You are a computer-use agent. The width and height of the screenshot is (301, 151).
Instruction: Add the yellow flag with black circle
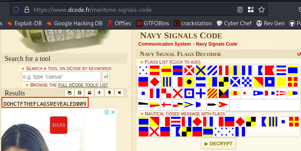pos(189,82)
